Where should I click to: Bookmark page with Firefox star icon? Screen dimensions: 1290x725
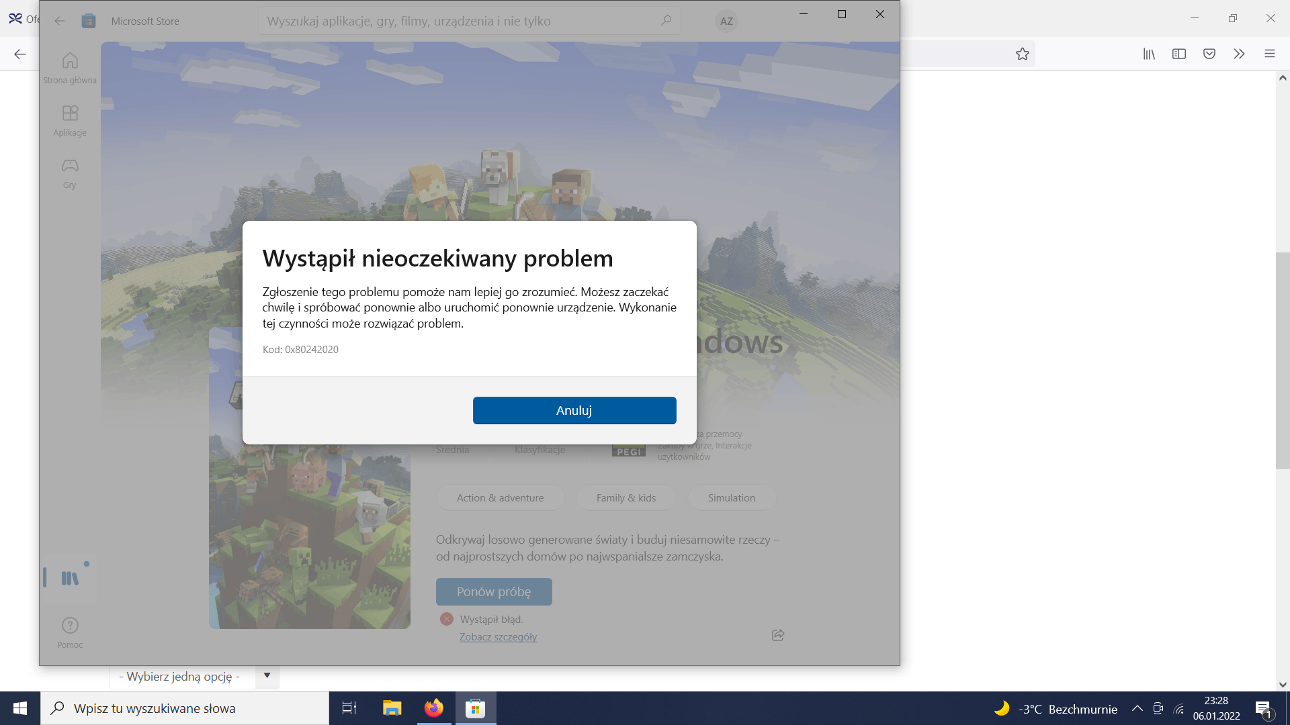1023,54
